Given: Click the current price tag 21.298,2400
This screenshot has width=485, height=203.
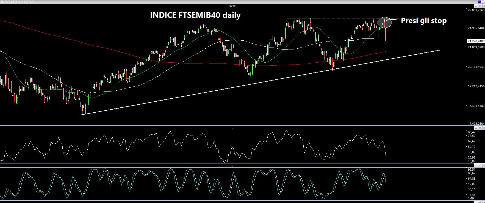Looking at the screenshot, I should tap(476, 41).
